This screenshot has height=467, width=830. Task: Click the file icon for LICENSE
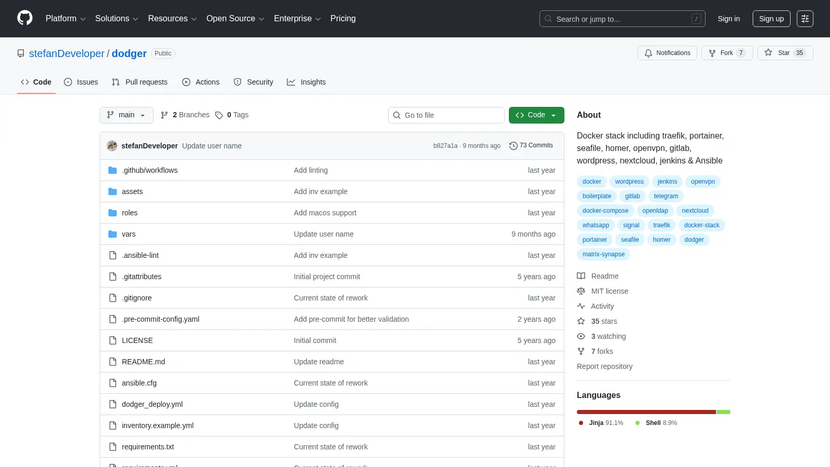click(x=113, y=340)
